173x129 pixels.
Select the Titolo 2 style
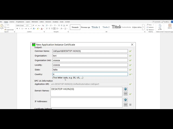click(x=106, y=27)
